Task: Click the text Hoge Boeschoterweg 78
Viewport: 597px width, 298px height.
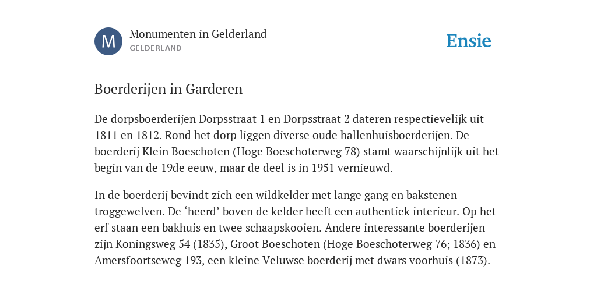Action: [x=296, y=152]
